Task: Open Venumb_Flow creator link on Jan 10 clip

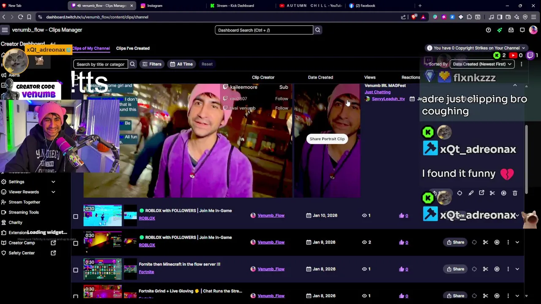Action: pyautogui.click(x=271, y=215)
